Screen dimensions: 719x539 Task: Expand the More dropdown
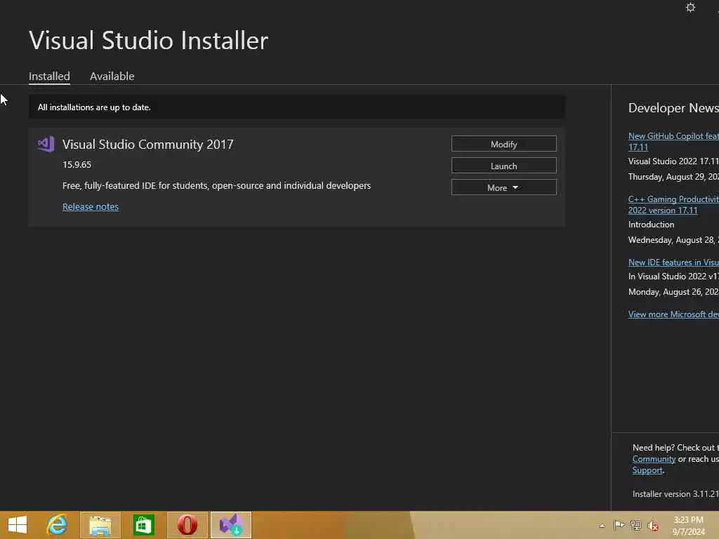[503, 187]
